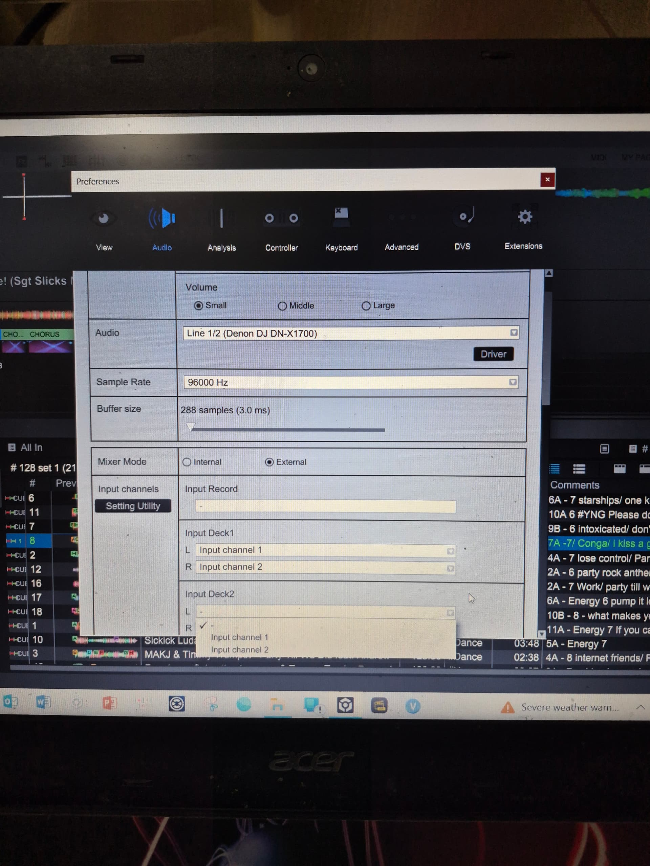The height and width of the screenshot is (866, 650).
Task: Select the Middle volume radio button
Action: pos(282,306)
